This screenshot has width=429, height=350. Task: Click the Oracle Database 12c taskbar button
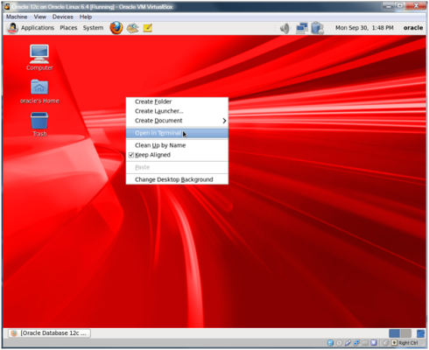point(49,333)
